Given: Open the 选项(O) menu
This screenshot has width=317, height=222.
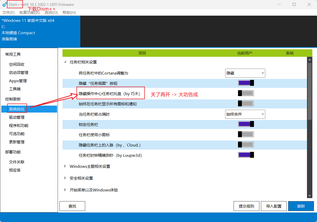Looking at the screenshot, I should tap(51, 13).
